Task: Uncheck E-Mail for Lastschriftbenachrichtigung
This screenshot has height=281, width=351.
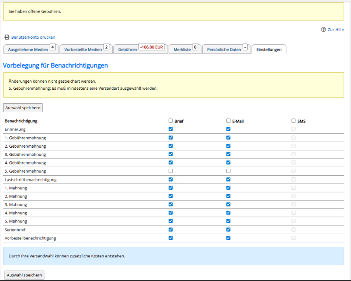Action: pyautogui.click(x=228, y=180)
